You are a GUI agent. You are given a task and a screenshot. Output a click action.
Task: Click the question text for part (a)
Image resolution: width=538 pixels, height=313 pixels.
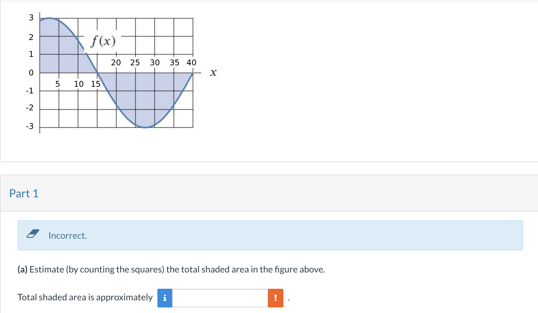[x=171, y=269]
